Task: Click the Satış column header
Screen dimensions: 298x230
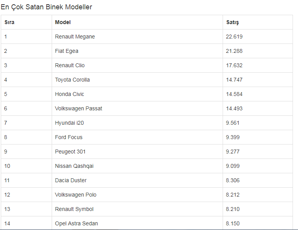Action: point(232,23)
